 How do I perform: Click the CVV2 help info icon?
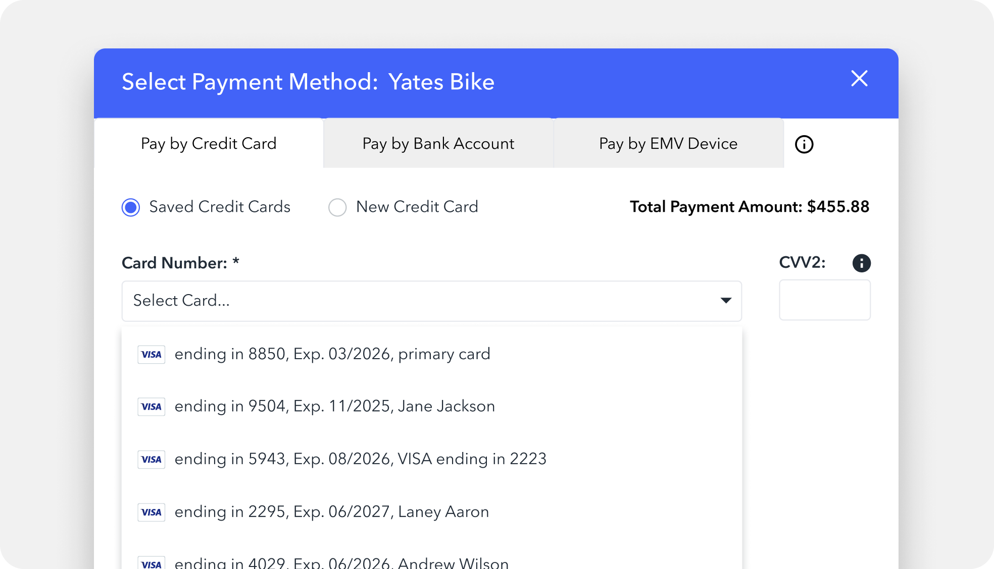(861, 263)
